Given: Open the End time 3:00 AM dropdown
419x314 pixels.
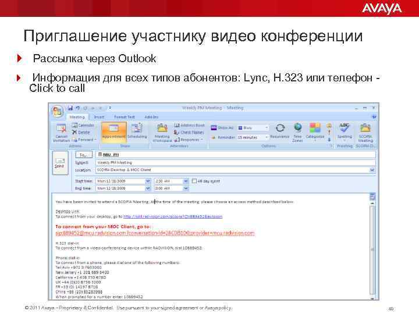Looking at the screenshot, I should click(x=186, y=188).
